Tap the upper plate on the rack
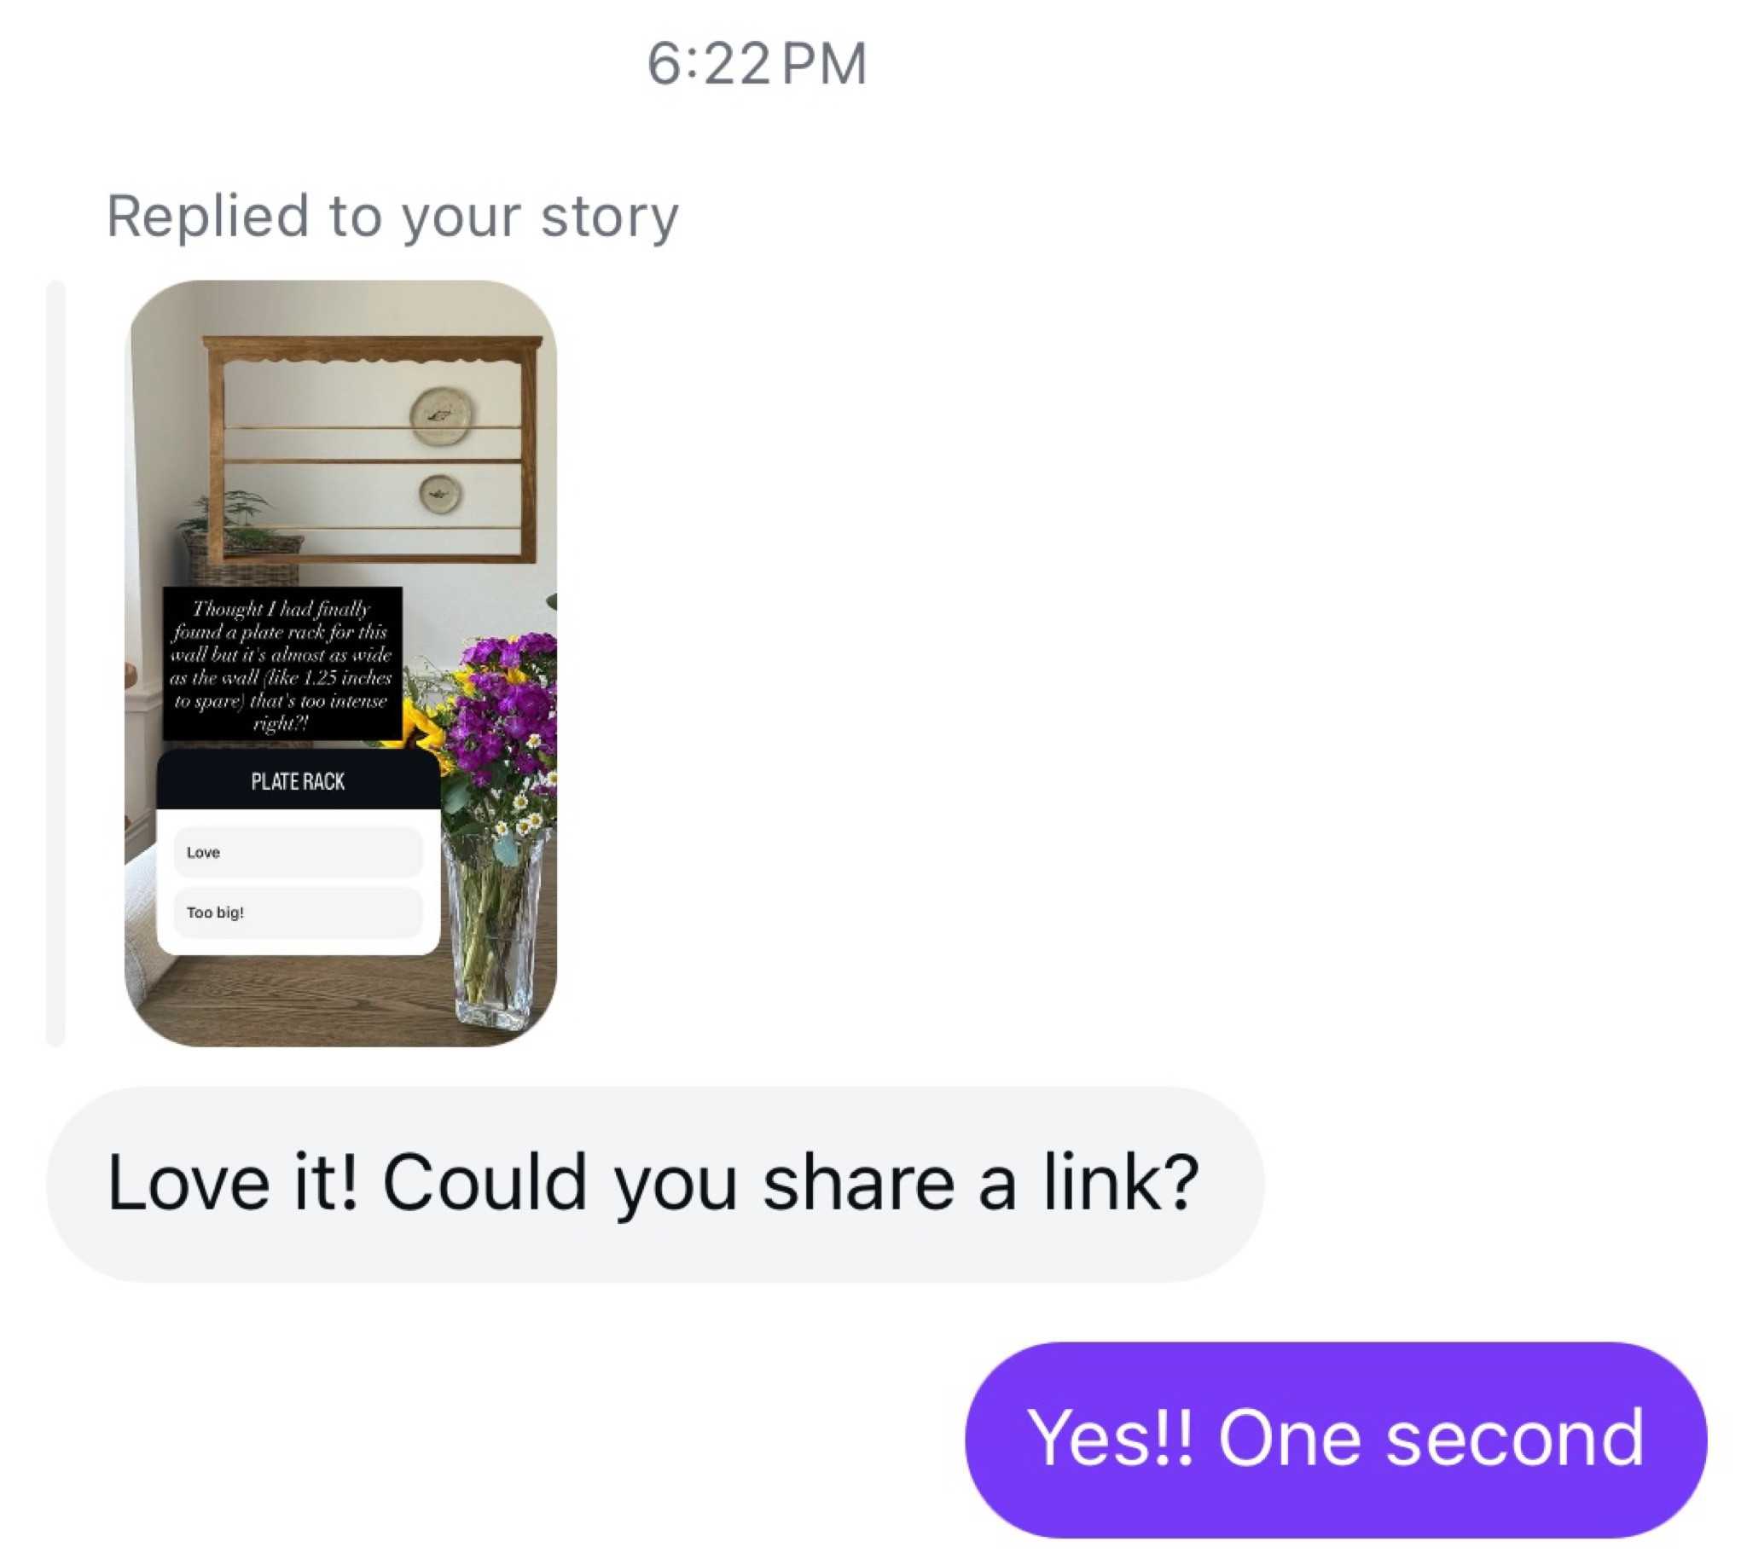The height and width of the screenshot is (1565, 1747). point(441,414)
